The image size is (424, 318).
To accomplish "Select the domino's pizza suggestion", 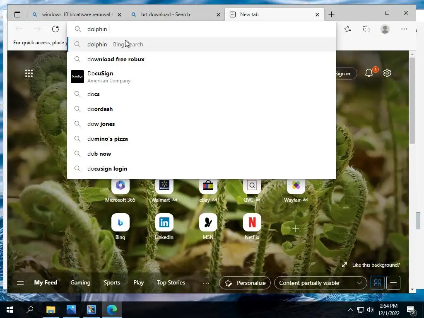I will (202, 139).
